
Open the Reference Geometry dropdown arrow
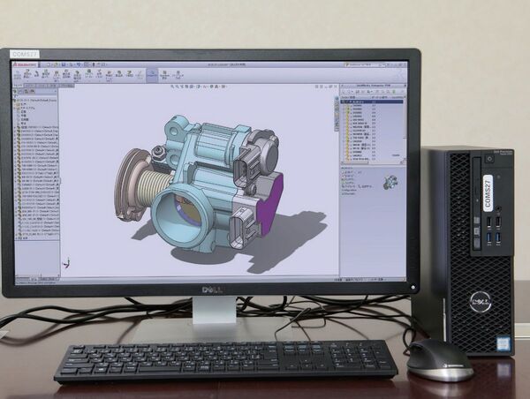tap(99, 81)
